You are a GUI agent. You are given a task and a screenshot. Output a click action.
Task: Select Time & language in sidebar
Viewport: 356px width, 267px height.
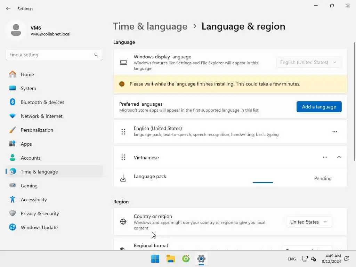click(x=54, y=172)
